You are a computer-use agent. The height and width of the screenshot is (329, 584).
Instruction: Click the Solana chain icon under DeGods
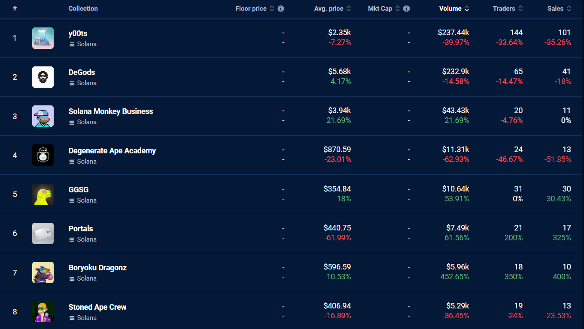(72, 83)
